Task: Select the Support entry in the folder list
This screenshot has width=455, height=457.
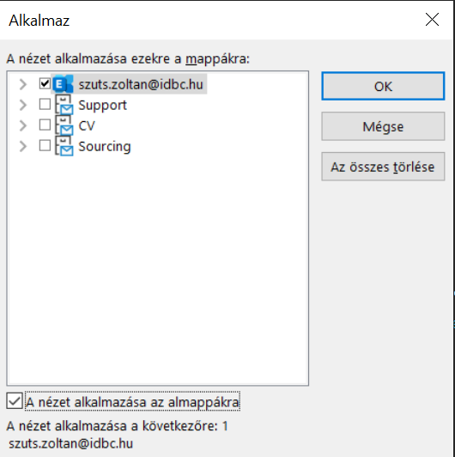Action: (102, 105)
